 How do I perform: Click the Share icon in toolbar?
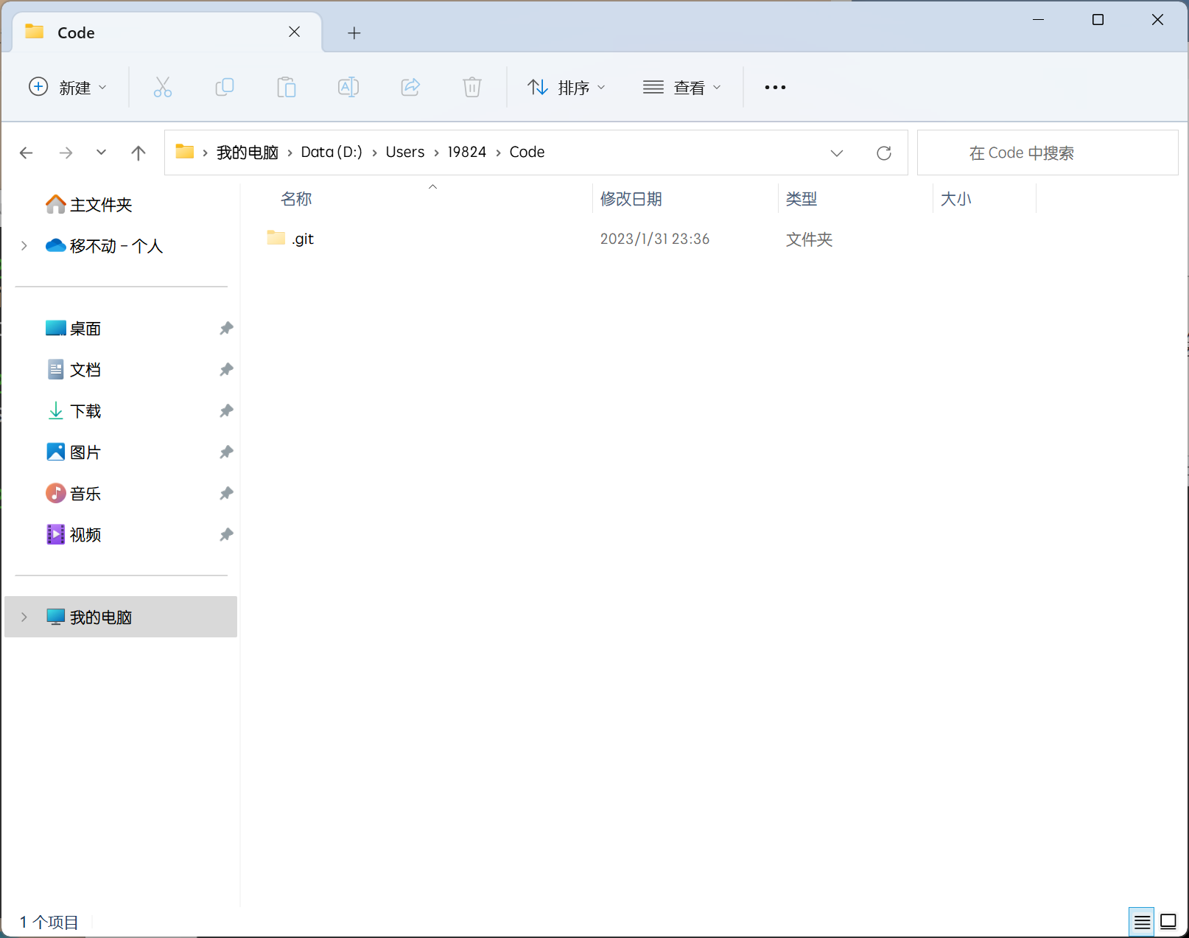pyautogui.click(x=410, y=88)
